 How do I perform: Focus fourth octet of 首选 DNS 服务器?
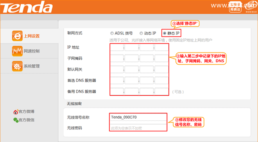pyautogui.click(x=161, y=80)
